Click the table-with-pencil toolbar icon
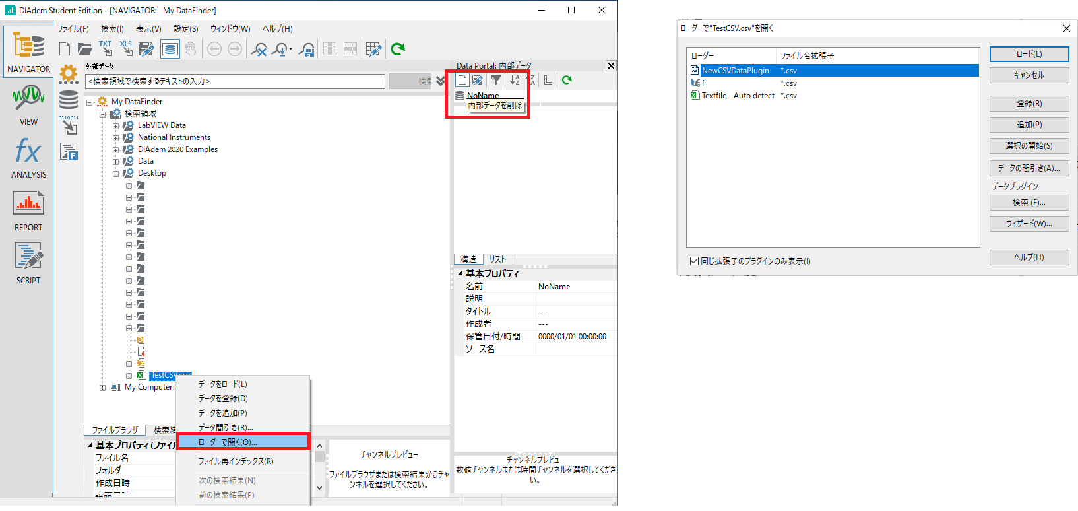The image size is (1078, 511). 373,49
